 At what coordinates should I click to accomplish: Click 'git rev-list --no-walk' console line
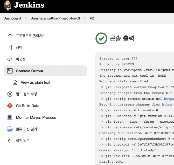click(x=138, y=156)
